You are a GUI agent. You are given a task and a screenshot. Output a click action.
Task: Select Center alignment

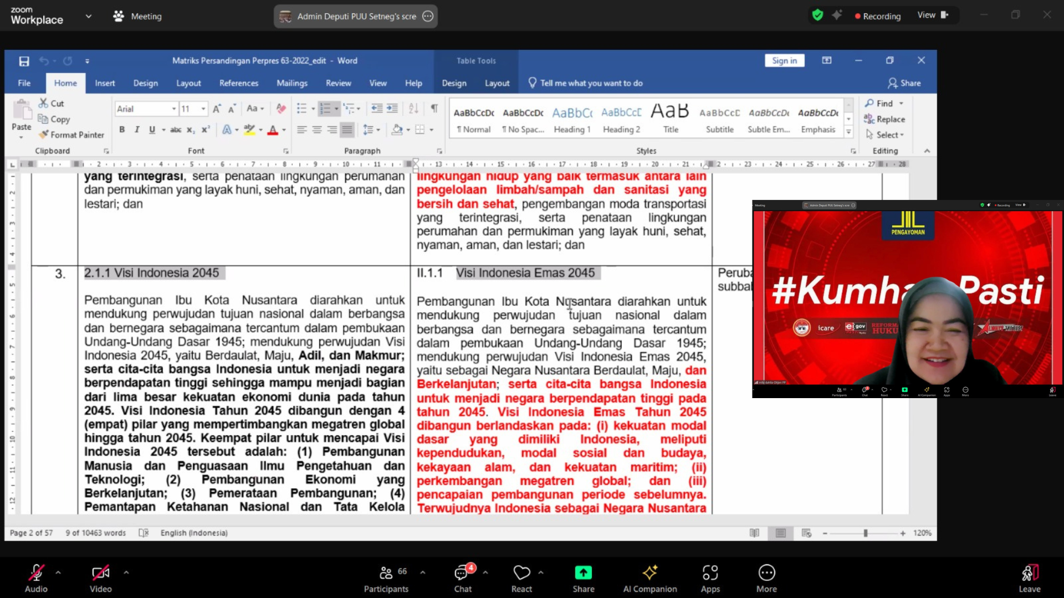[317, 130]
